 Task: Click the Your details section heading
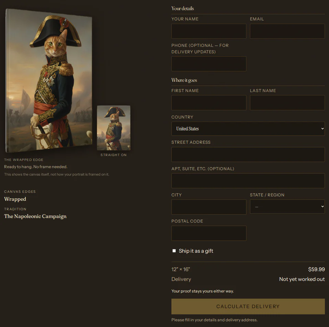[x=183, y=8]
